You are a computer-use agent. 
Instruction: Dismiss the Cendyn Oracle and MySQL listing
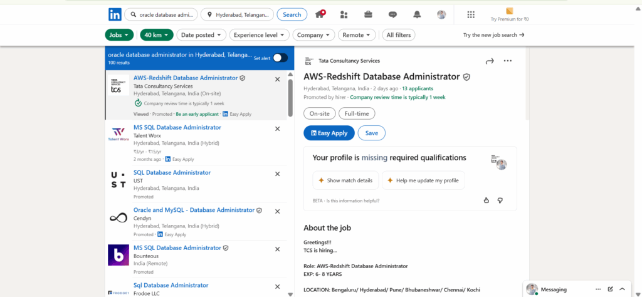click(x=277, y=212)
